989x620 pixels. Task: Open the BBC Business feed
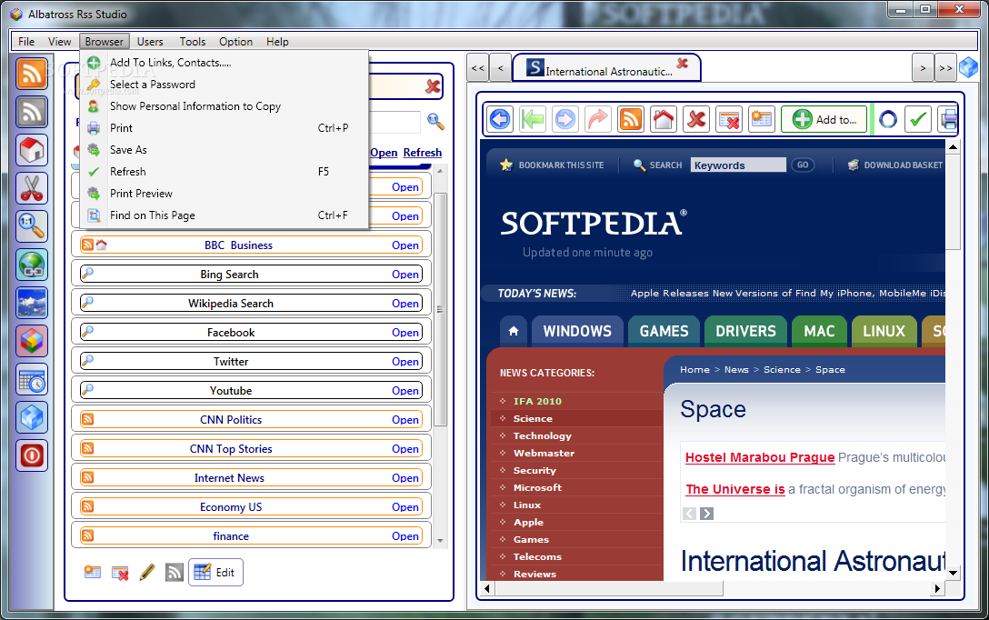pos(405,245)
